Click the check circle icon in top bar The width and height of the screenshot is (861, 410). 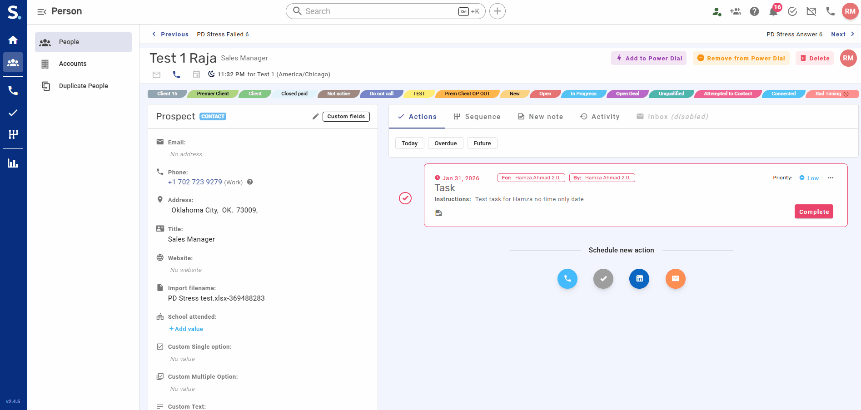click(792, 12)
